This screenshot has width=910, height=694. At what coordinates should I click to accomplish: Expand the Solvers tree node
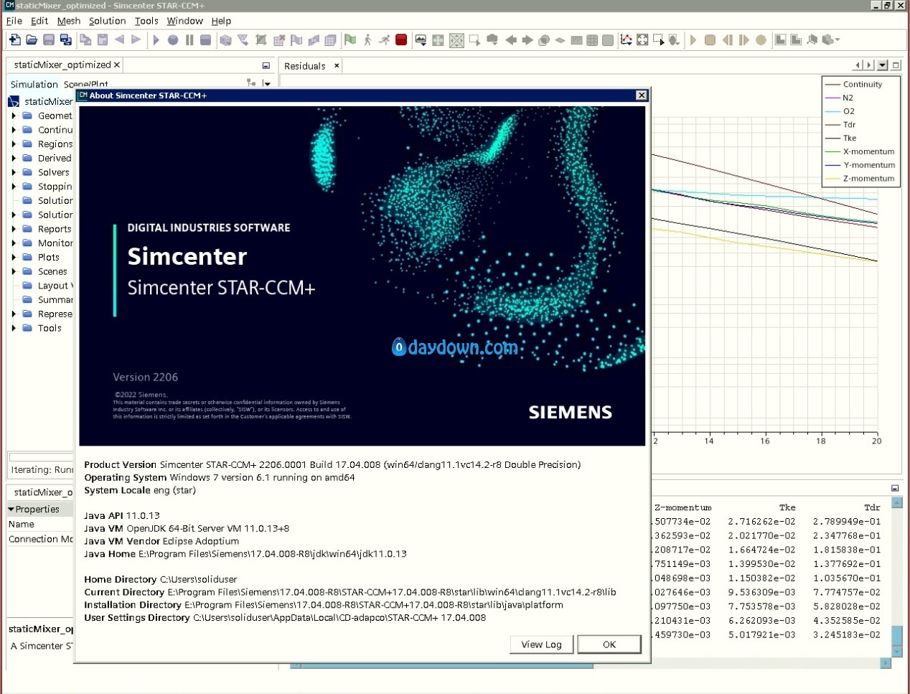pyautogui.click(x=14, y=172)
